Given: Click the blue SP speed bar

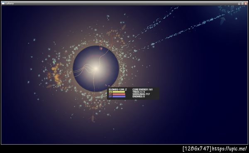Looking at the screenshot, I should coord(119,96).
